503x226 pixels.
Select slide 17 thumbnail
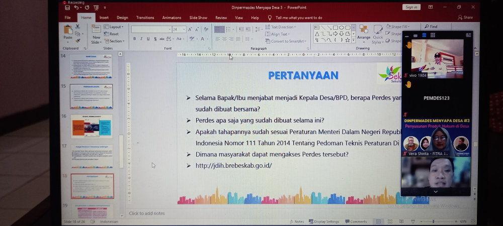point(92,157)
